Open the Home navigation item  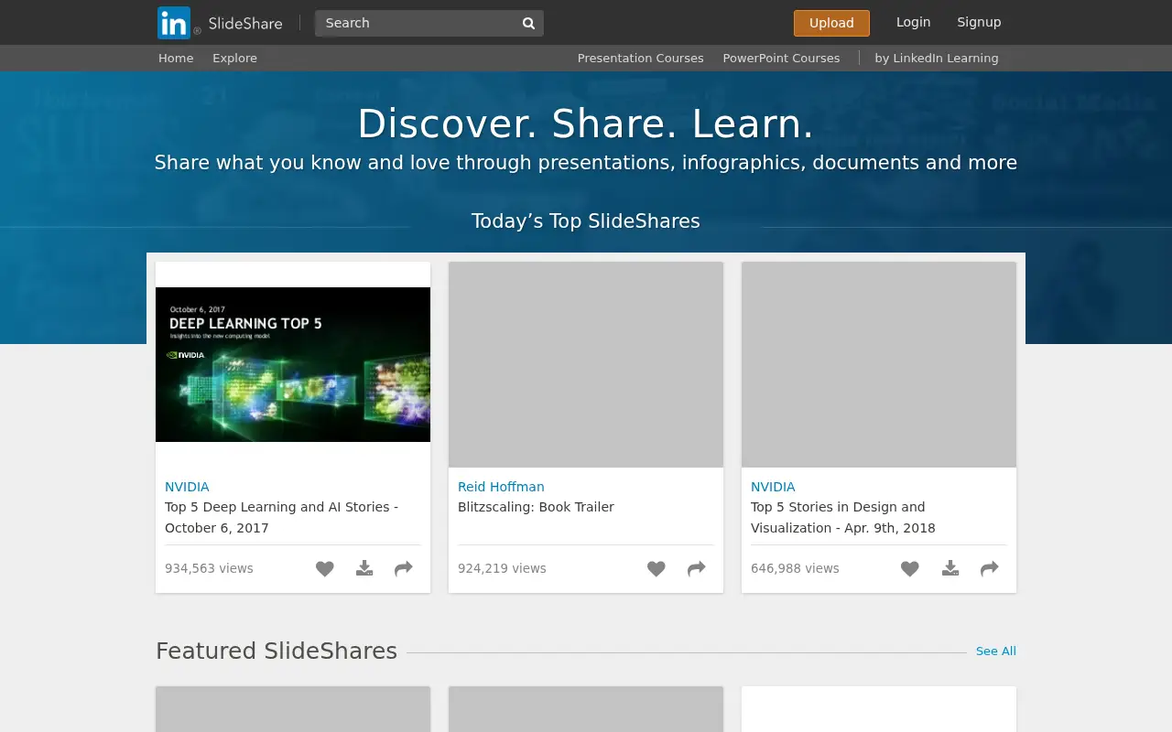[x=176, y=58]
